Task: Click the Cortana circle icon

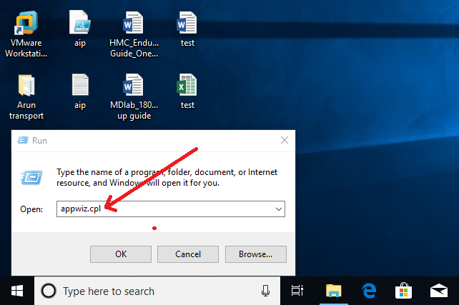Action: [49, 291]
